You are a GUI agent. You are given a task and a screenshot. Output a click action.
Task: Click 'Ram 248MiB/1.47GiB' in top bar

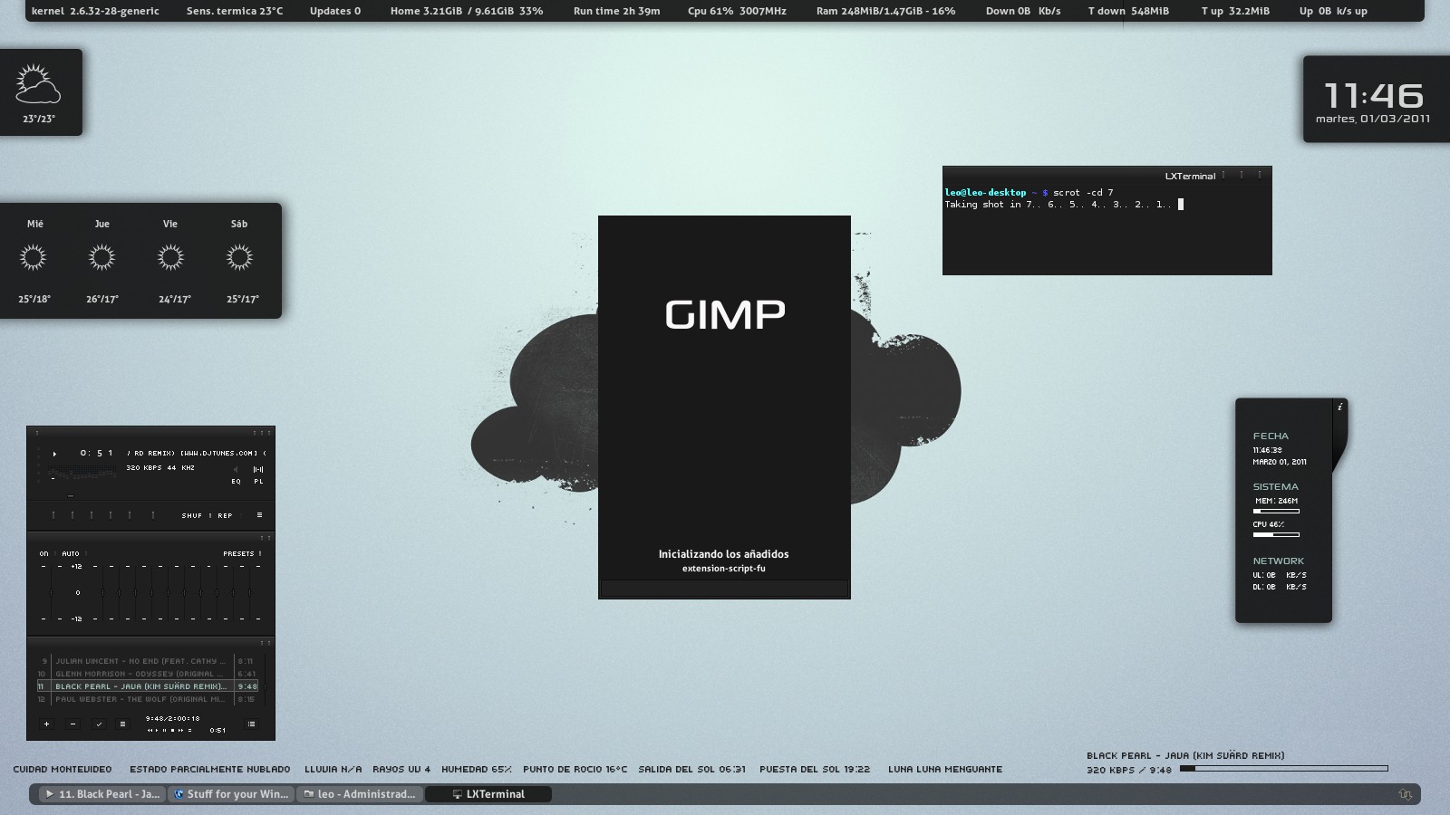pos(885,11)
